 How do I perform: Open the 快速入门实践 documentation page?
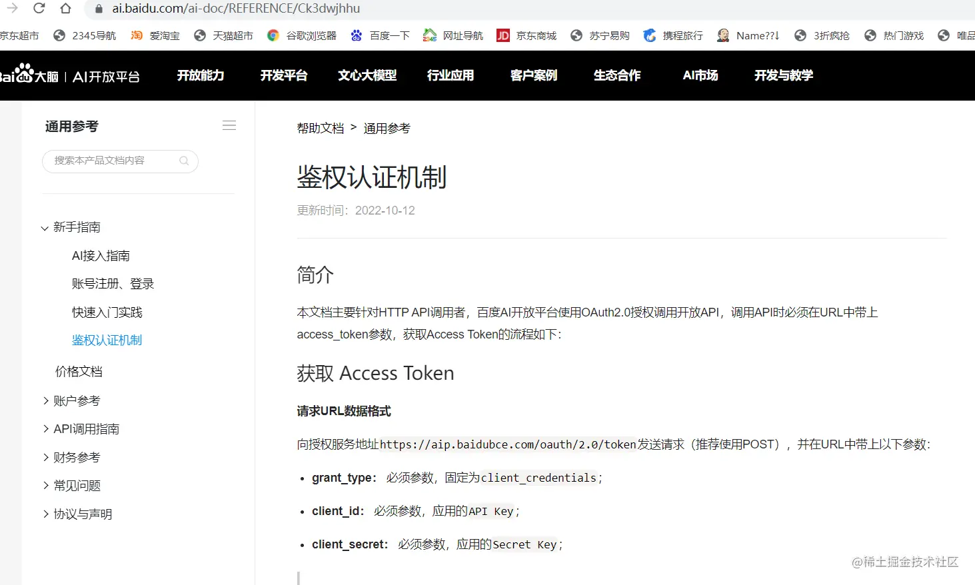[107, 311]
